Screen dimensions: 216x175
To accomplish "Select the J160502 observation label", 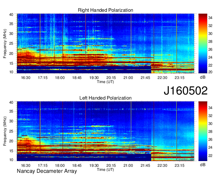I will click(186, 91).
